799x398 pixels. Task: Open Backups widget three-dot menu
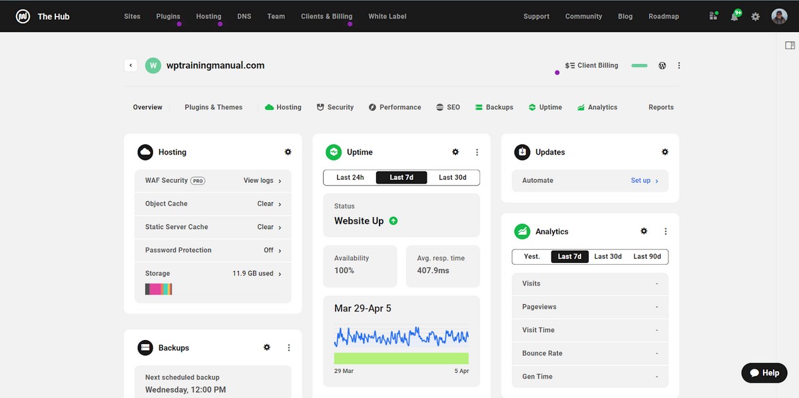pos(288,347)
